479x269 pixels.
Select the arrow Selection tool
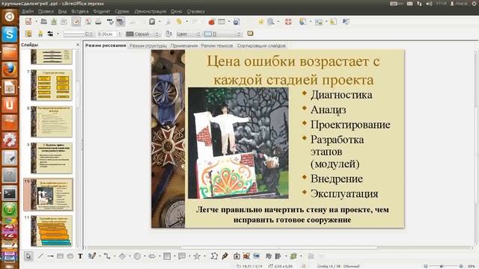coord(28,256)
